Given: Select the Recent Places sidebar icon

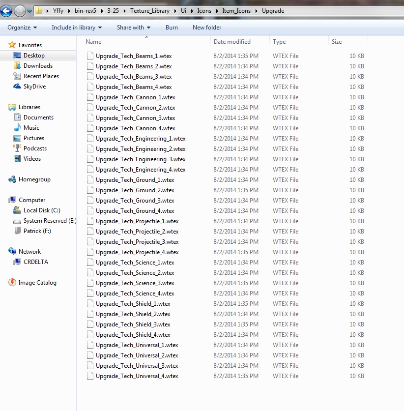Looking at the screenshot, I should coord(17,76).
